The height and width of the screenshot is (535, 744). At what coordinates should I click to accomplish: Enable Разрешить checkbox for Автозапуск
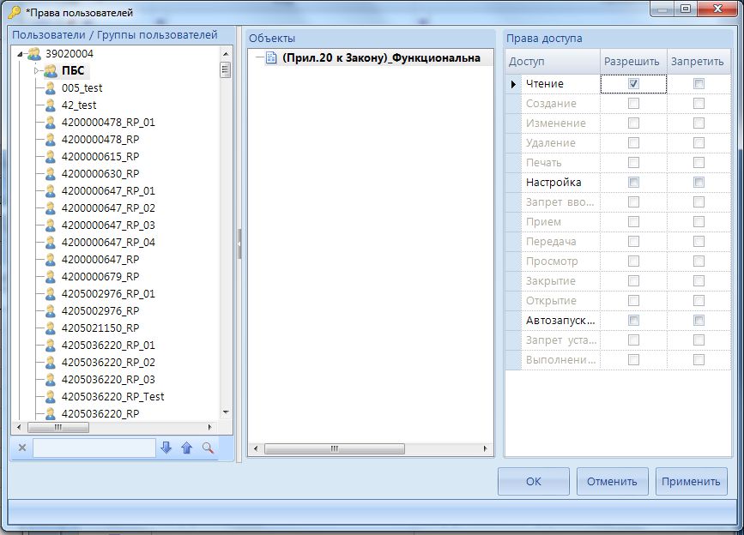633,321
